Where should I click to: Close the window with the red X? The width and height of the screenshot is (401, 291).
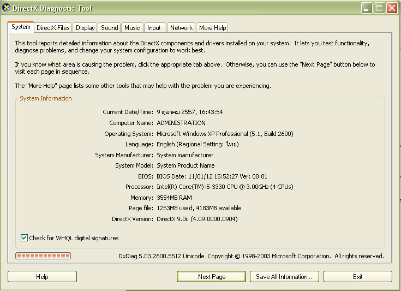(x=392, y=8)
